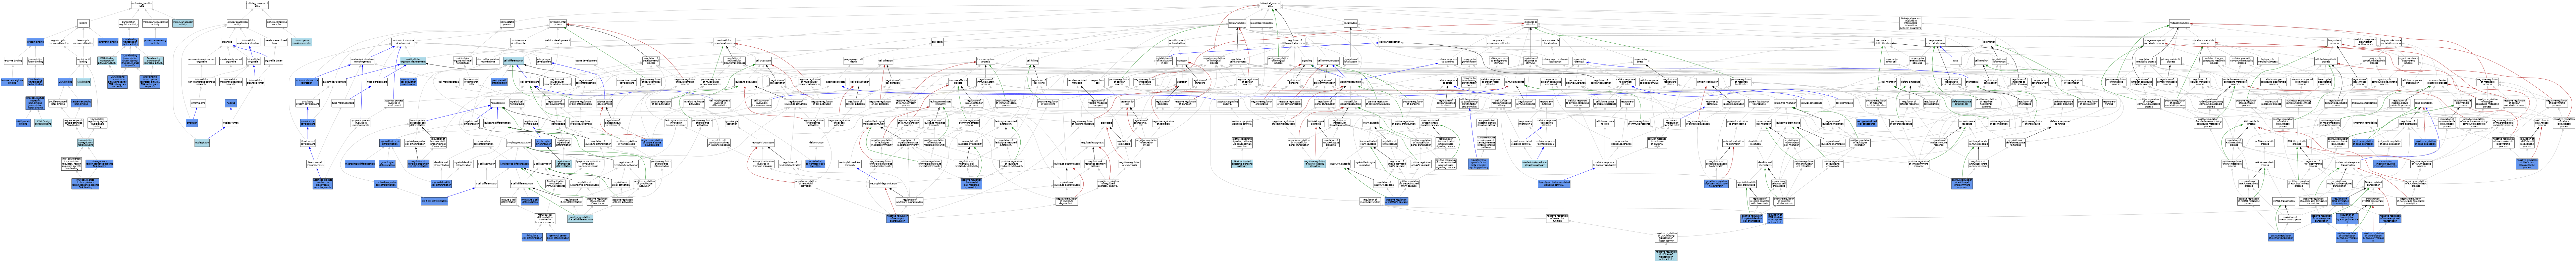Click the 'adipose tissue development' node
Image resolution: width=2576 pixels, height=262 pixels.
605,103
